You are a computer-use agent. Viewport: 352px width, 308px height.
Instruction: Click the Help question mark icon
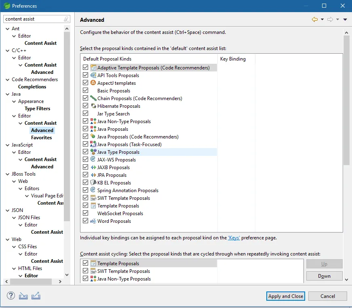coord(11,295)
